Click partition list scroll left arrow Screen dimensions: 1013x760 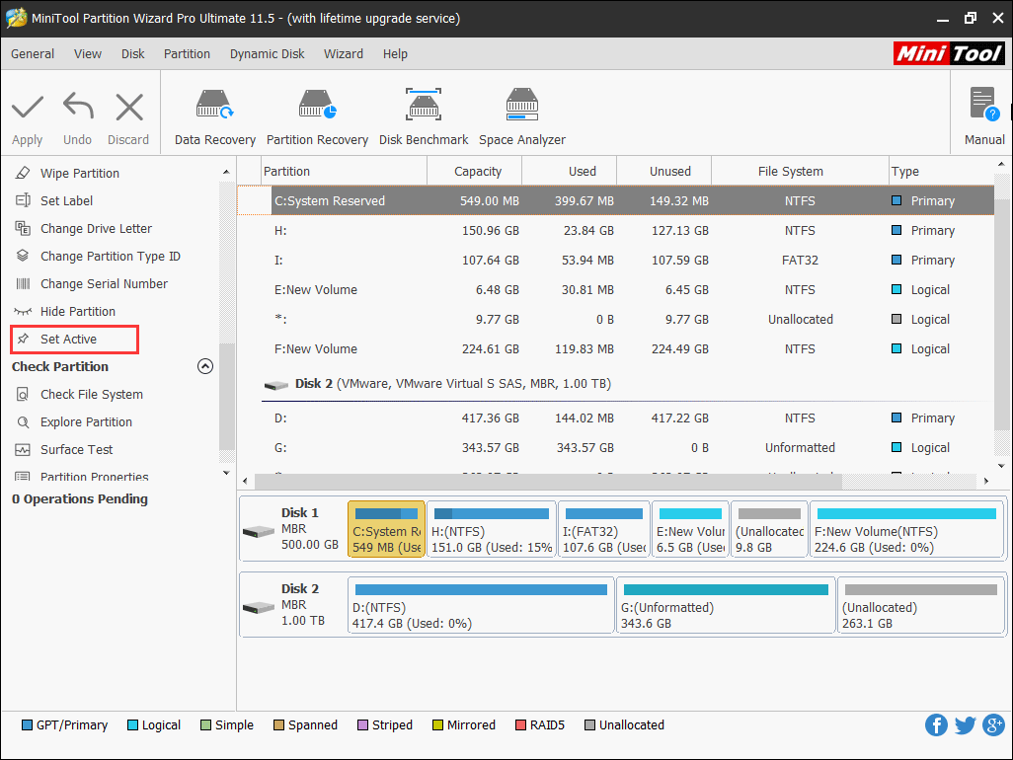pyautogui.click(x=245, y=481)
